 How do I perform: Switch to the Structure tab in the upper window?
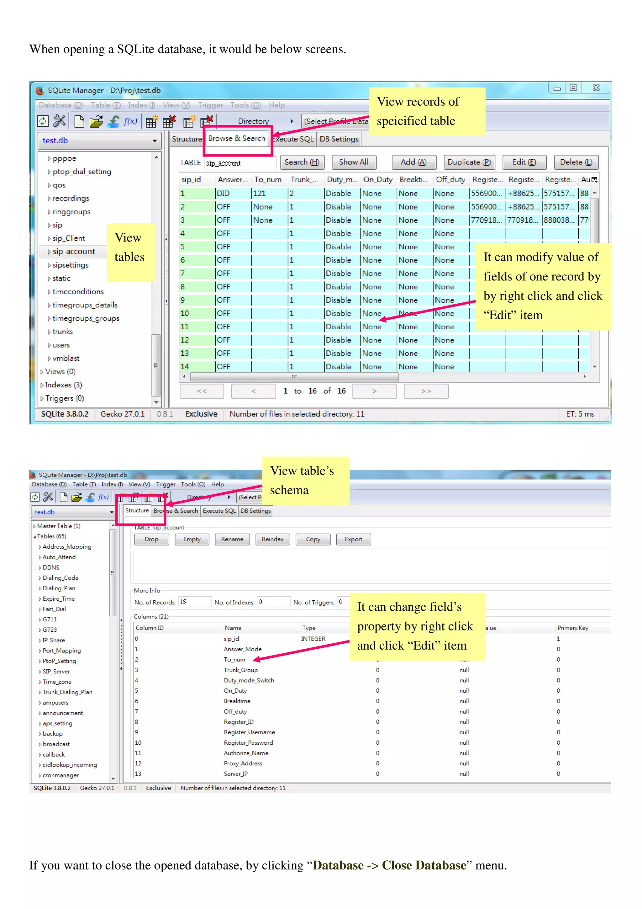187,139
